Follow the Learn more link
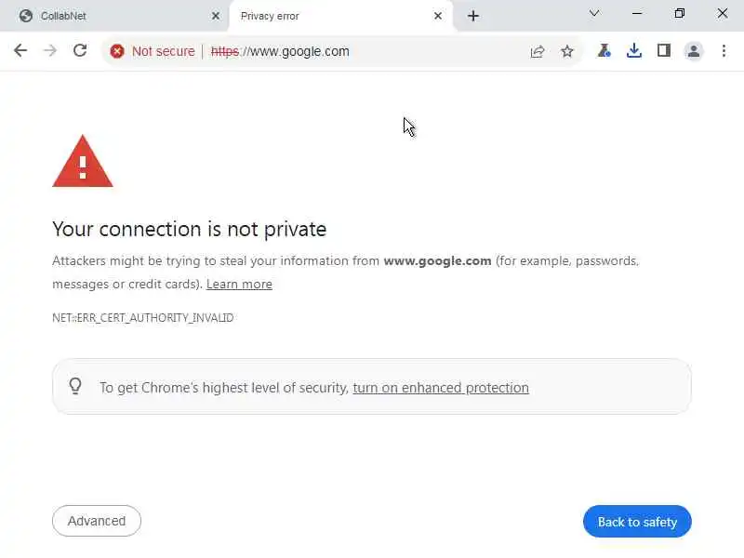The height and width of the screenshot is (558, 744). tap(239, 284)
